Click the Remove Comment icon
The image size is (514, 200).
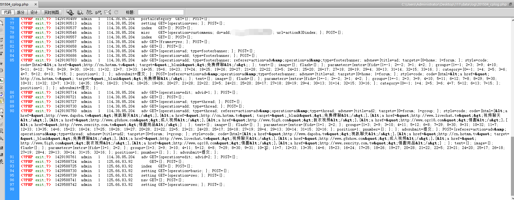(x=1, y=117)
